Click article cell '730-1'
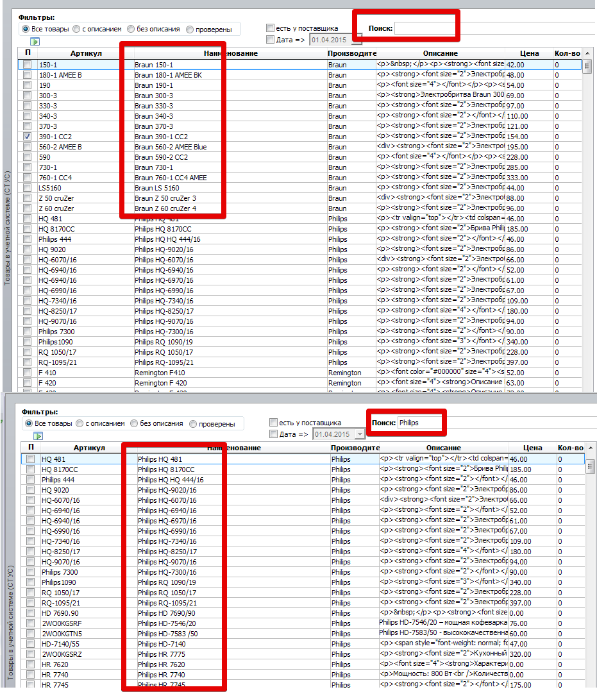The width and height of the screenshot is (597, 694). click(86, 167)
